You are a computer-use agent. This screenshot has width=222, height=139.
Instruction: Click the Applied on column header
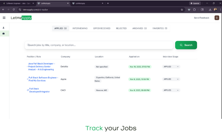pos(134,57)
